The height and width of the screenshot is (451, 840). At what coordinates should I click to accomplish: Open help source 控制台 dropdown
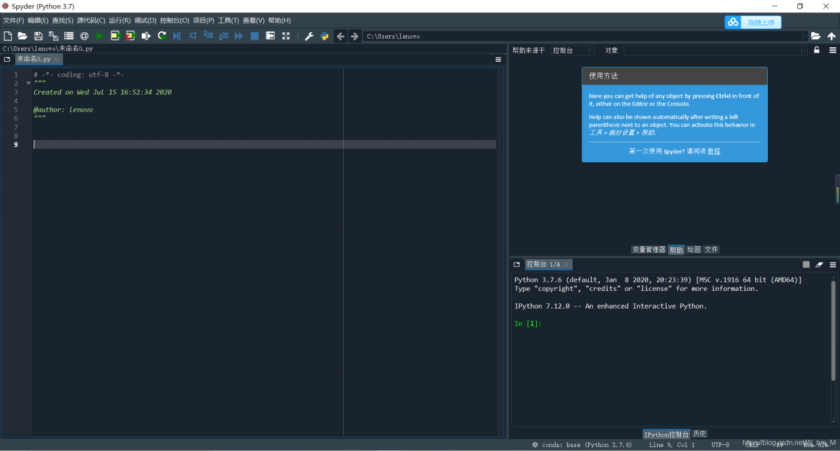572,51
